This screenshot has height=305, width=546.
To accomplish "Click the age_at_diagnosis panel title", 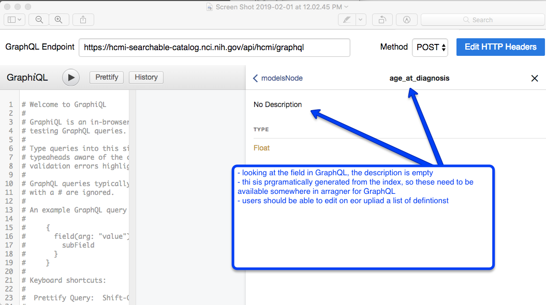I will (419, 78).
